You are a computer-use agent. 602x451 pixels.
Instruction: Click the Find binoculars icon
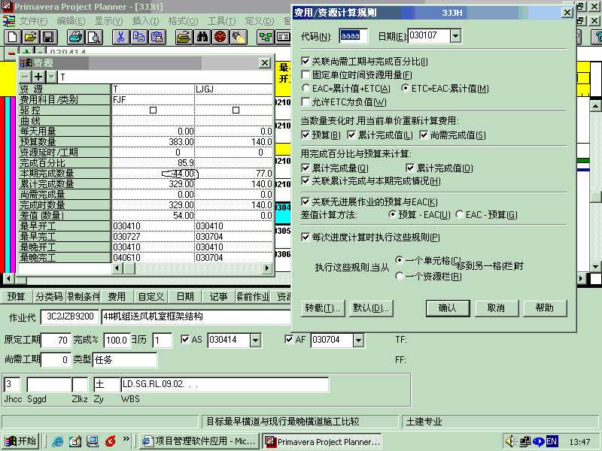202,37
